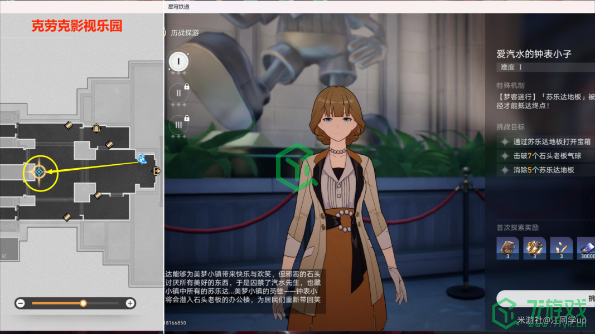This screenshot has width=595, height=334.
Task: Open the brown book reward item
Action: coord(507,248)
